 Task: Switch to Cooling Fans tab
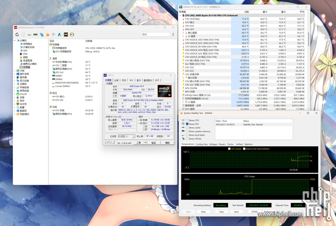pos(201,144)
